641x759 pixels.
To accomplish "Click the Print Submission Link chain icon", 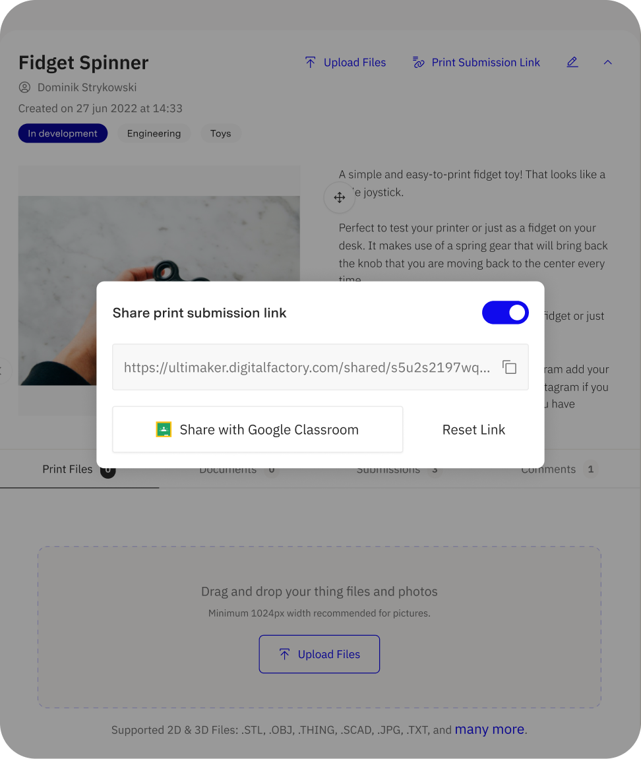I will (419, 62).
